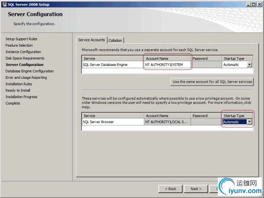The height and width of the screenshot is (198, 264).
Task: Click Ready to Install step
Action: tap(18, 90)
